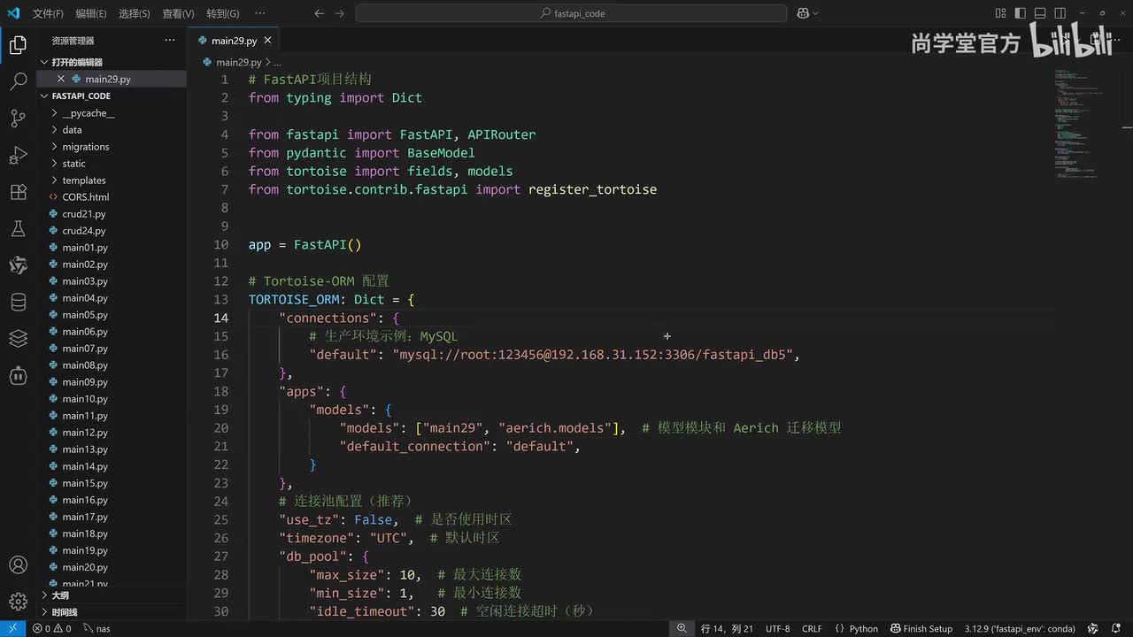Show more menus with the ellipsis
This screenshot has width=1133, height=637.
[259, 13]
